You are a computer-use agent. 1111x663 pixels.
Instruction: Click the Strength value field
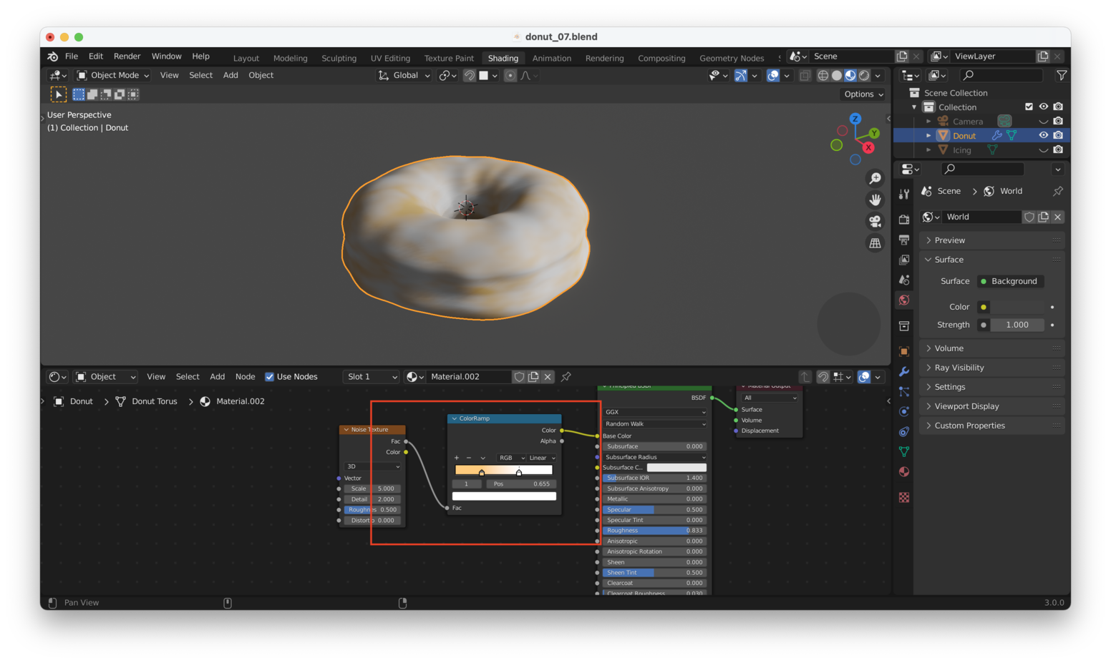coord(1017,325)
